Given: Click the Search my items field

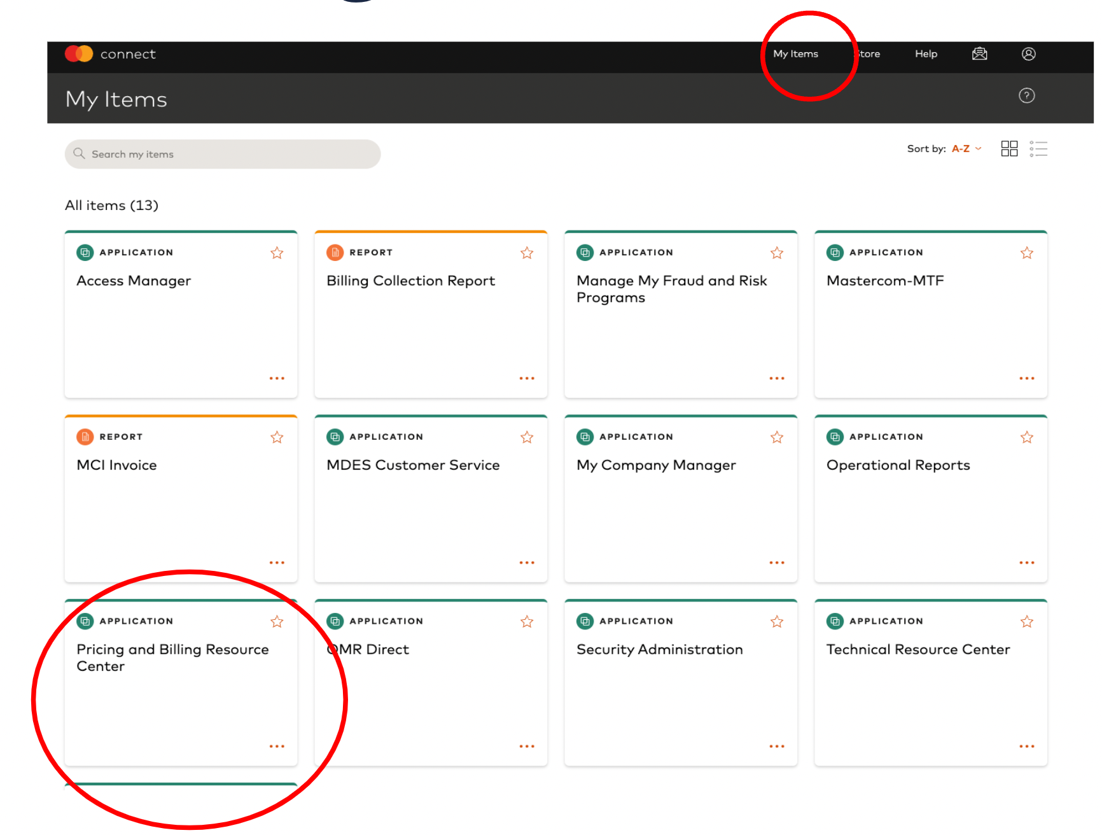Looking at the screenshot, I should coord(223,154).
